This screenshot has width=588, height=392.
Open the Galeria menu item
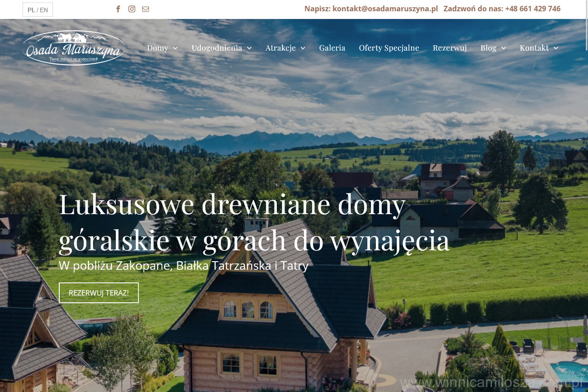tap(332, 48)
